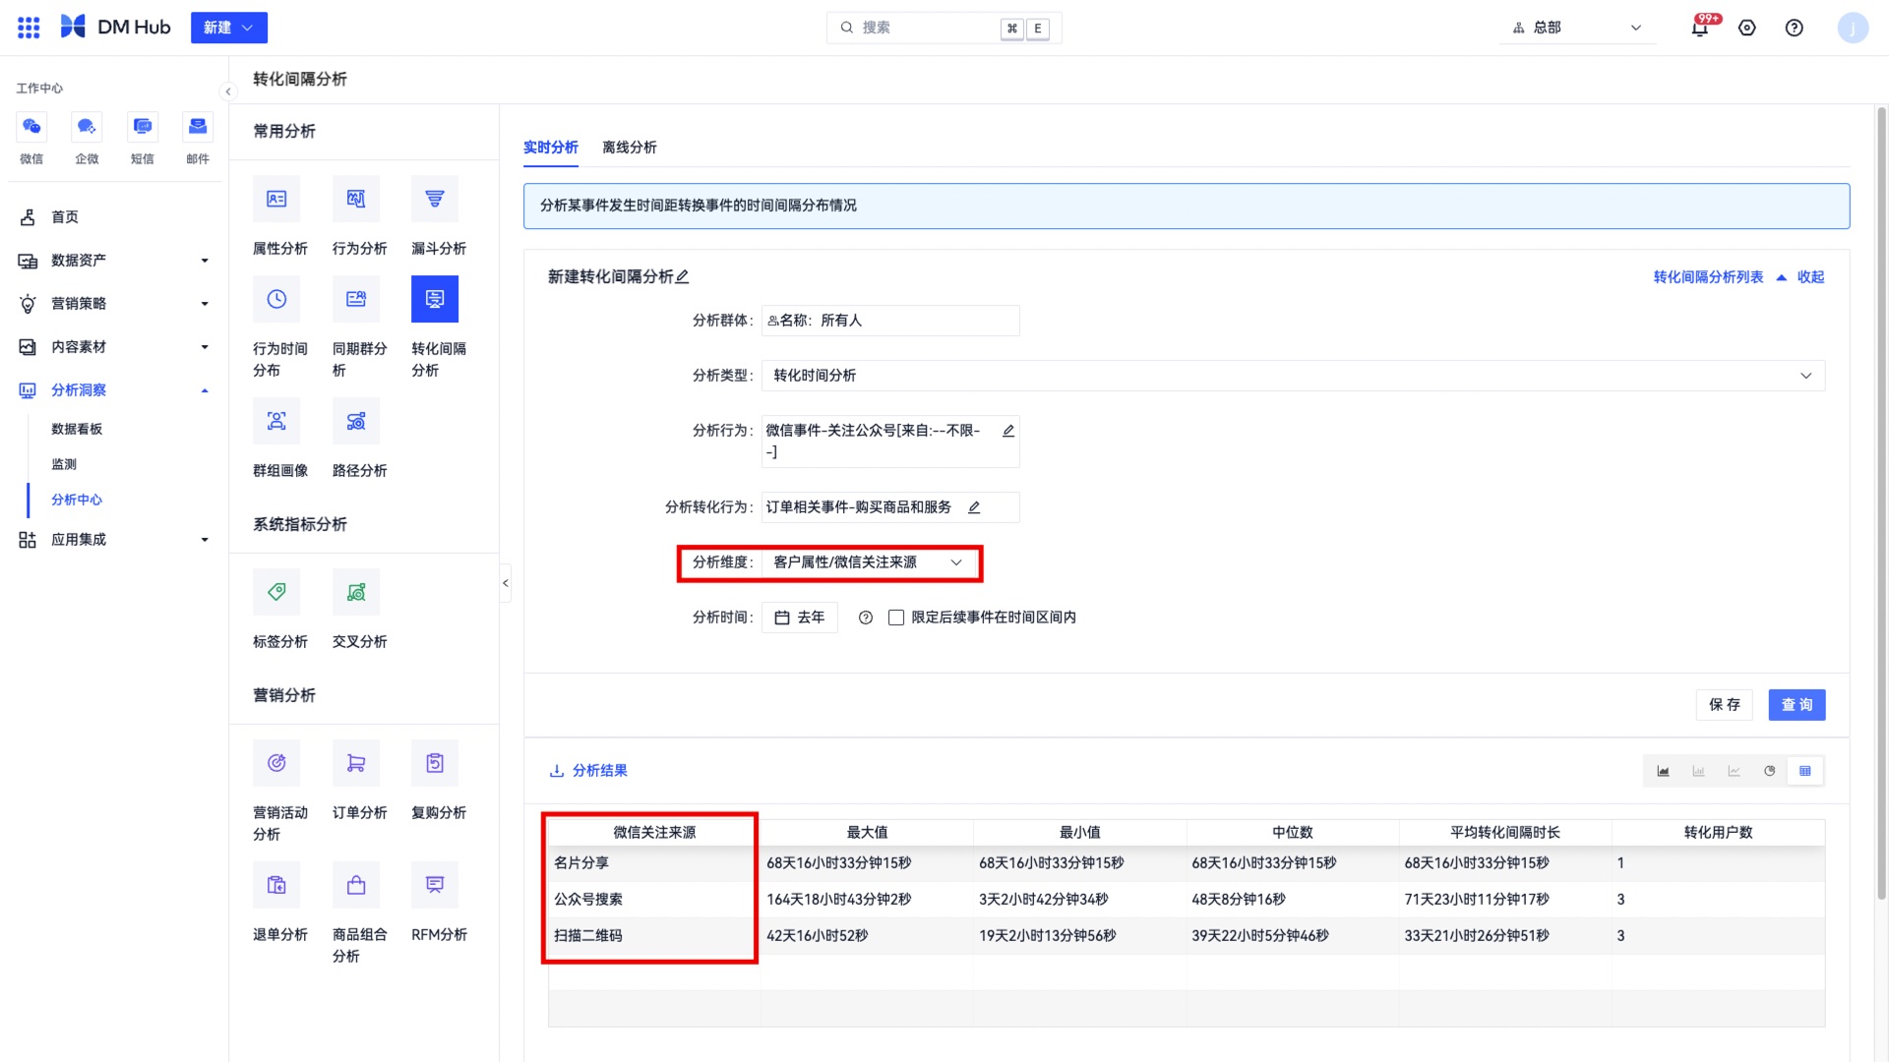Switch result view to area chart
Screen dimensions: 1889x1062
tap(1663, 771)
